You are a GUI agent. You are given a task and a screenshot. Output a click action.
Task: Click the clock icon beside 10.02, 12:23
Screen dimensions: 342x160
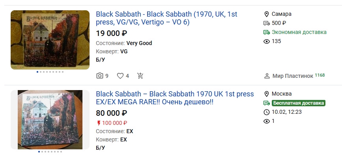point(267,112)
